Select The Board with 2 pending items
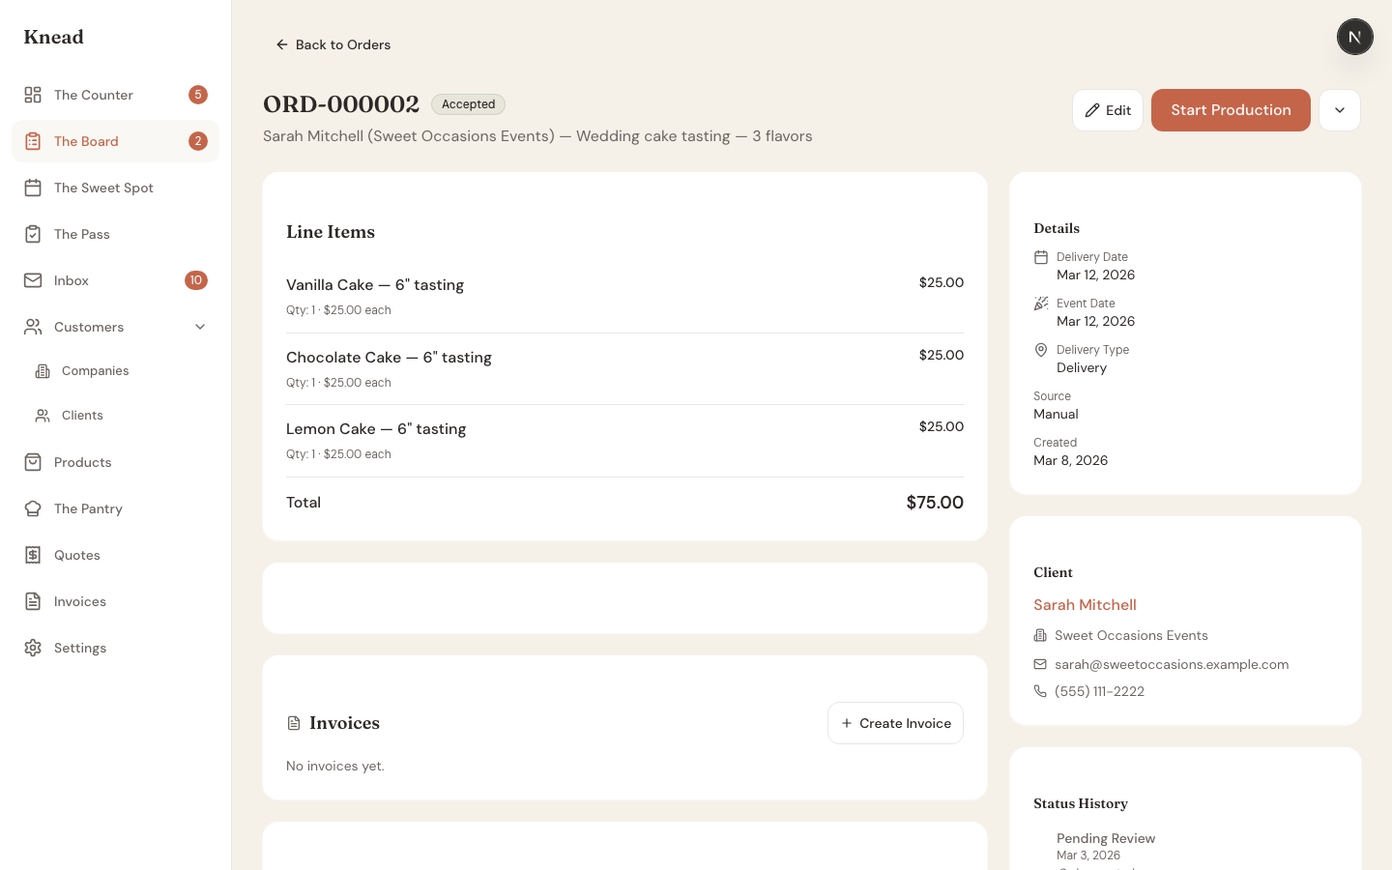The width and height of the screenshot is (1392, 870). [87, 141]
